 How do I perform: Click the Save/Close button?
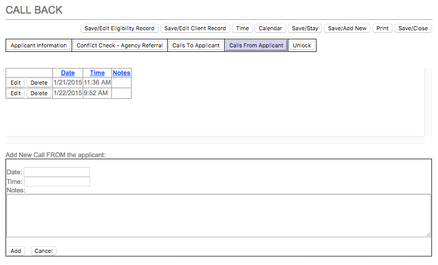click(x=413, y=28)
